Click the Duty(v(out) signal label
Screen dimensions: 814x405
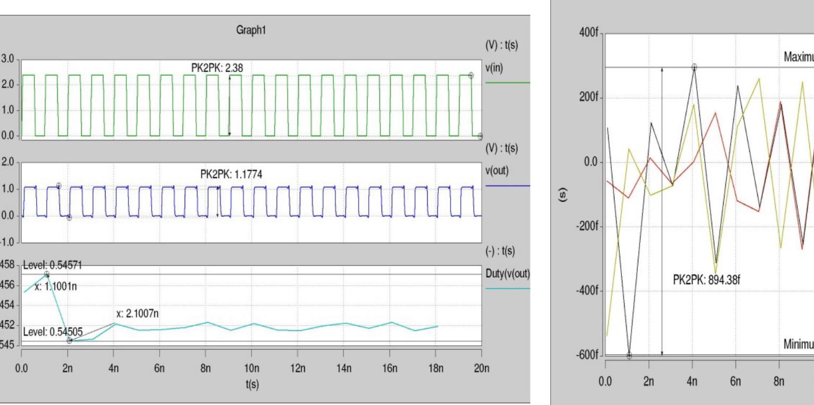(x=508, y=273)
